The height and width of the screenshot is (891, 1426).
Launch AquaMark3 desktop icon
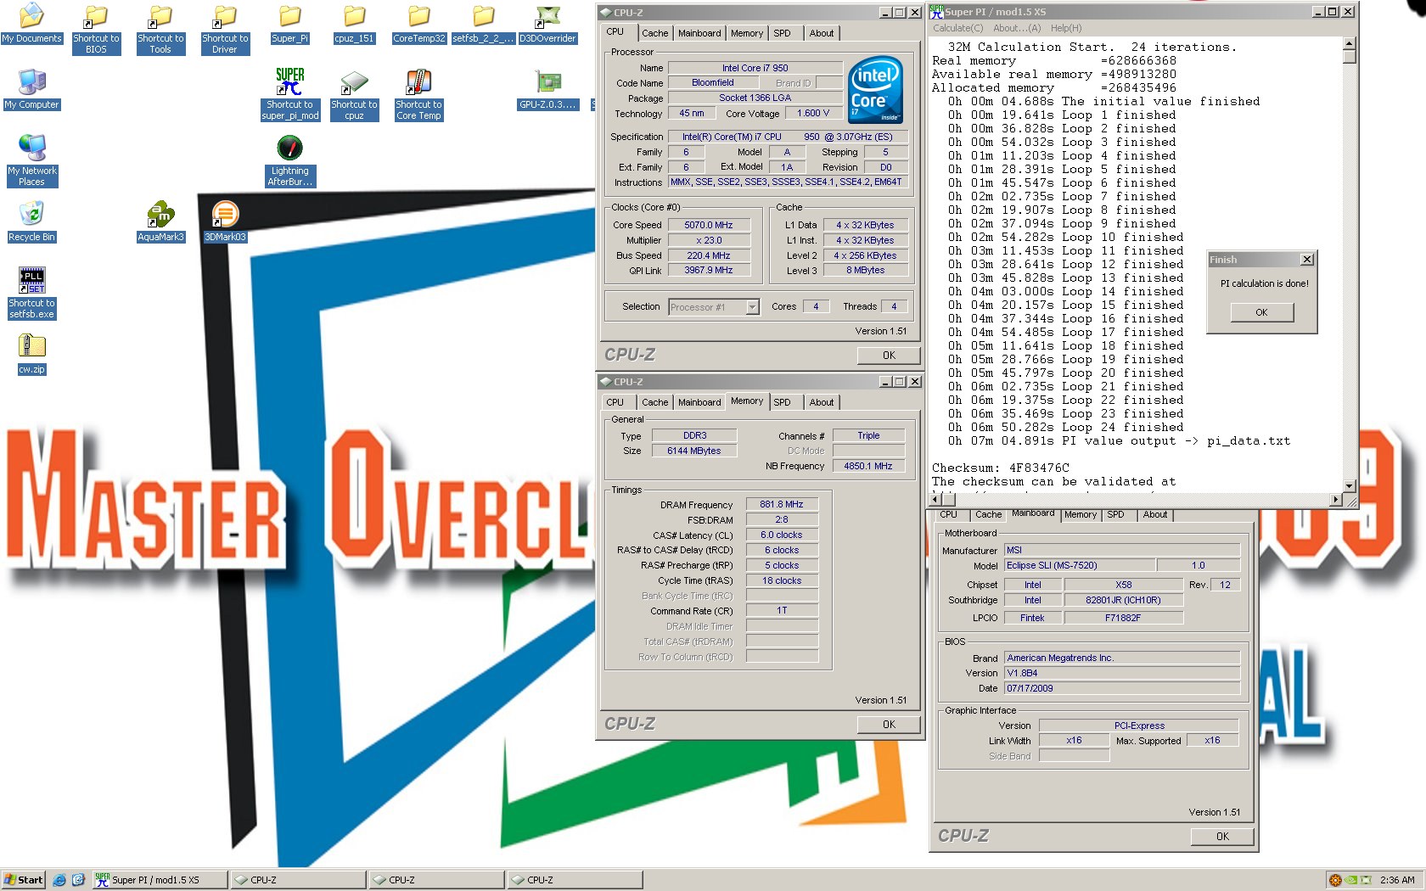tap(160, 222)
